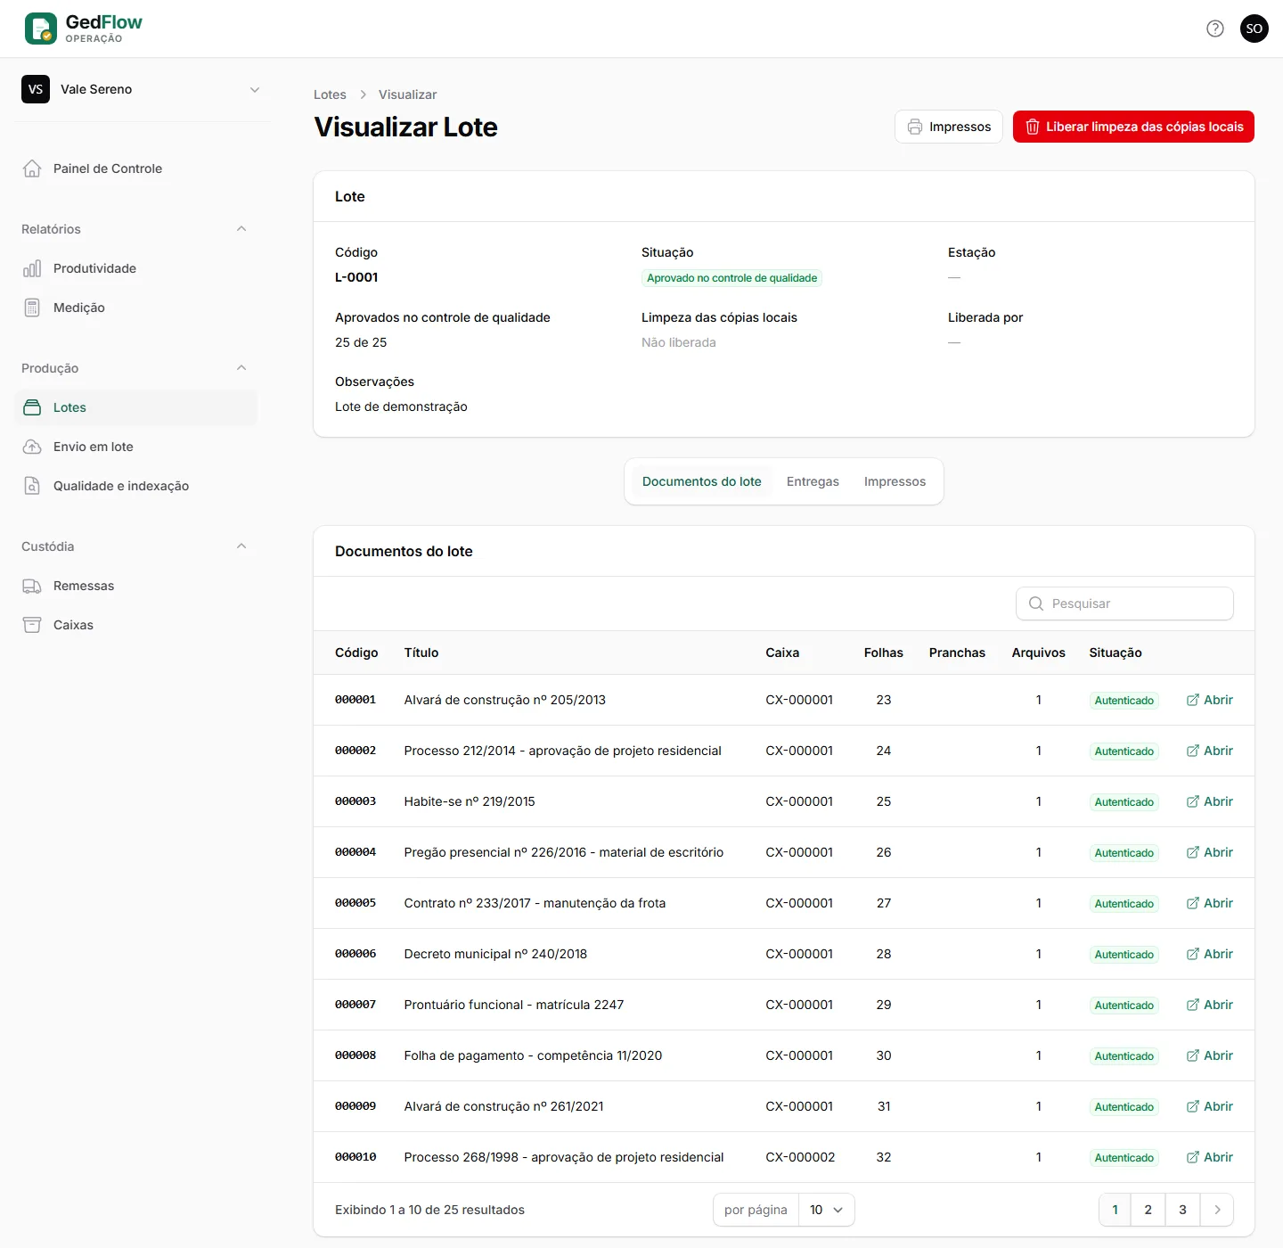The width and height of the screenshot is (1283, 1248).
Task: Go to pagination page 2
Action: [x=1148, y=1210]
